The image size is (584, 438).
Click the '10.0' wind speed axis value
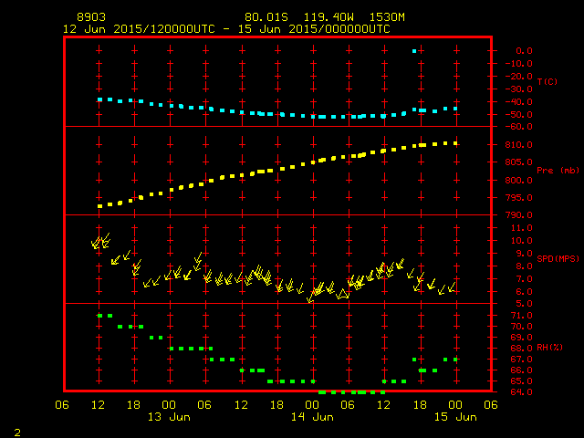[521, 241]
